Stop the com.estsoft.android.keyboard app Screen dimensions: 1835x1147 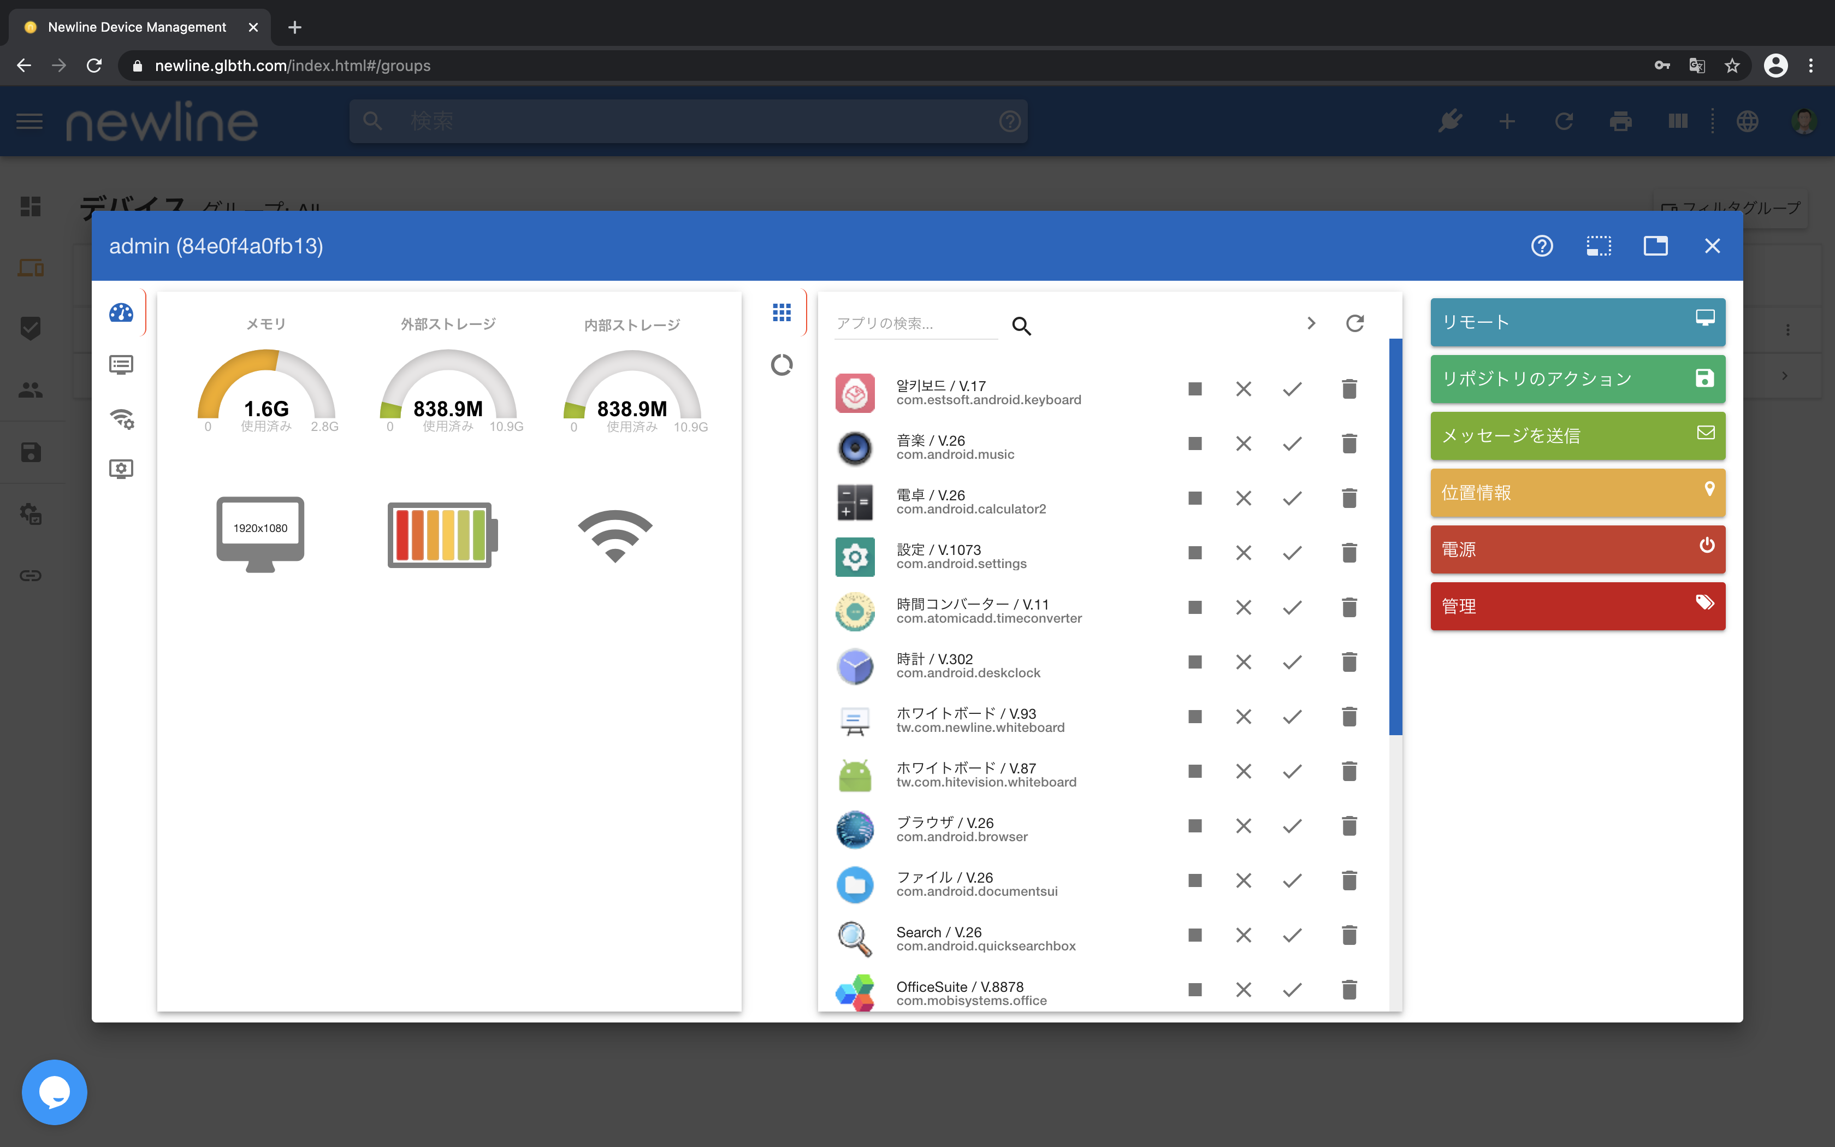1195,389
